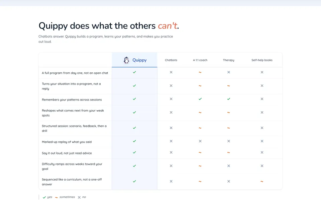The width and height of the screenshot is (321, 201).
Task: Click 'Structured session: scenario, feedback' row label
Action: point(74,128)
